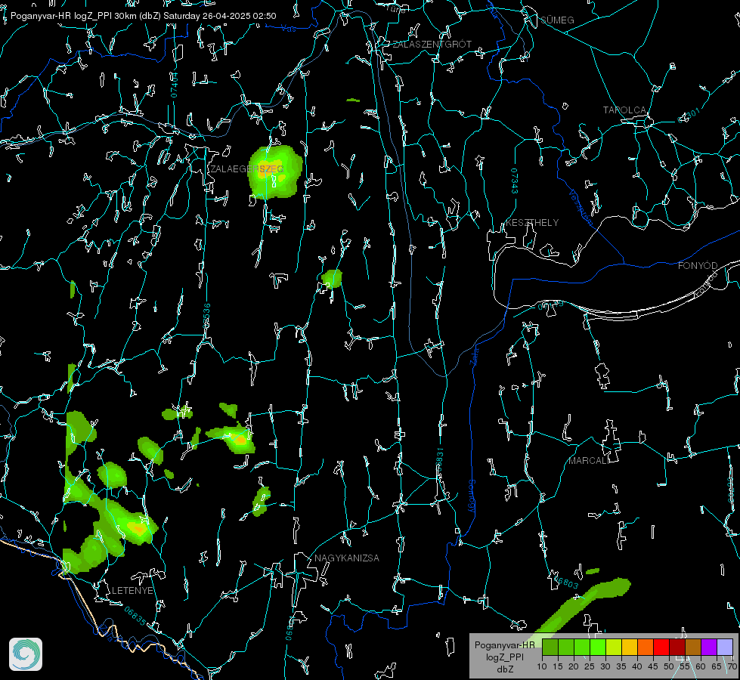Viewport: 740px width, 680px height.
Task: Click the NAGYKANIZSA city label
Action: [347, 558]
